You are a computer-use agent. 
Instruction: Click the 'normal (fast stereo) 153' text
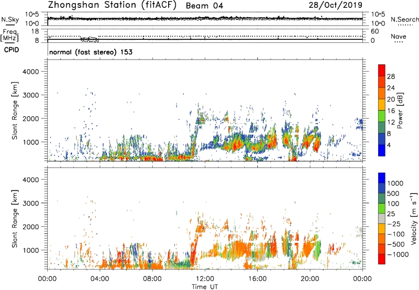(x=91, y=52)
